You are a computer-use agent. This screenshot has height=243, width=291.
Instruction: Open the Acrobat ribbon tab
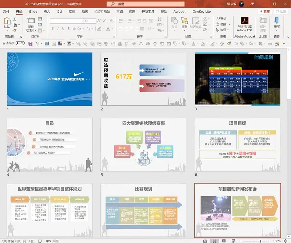click(x=179, y=12)
